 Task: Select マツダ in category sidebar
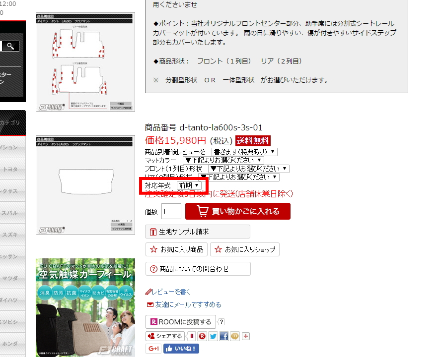pos(10,278)
